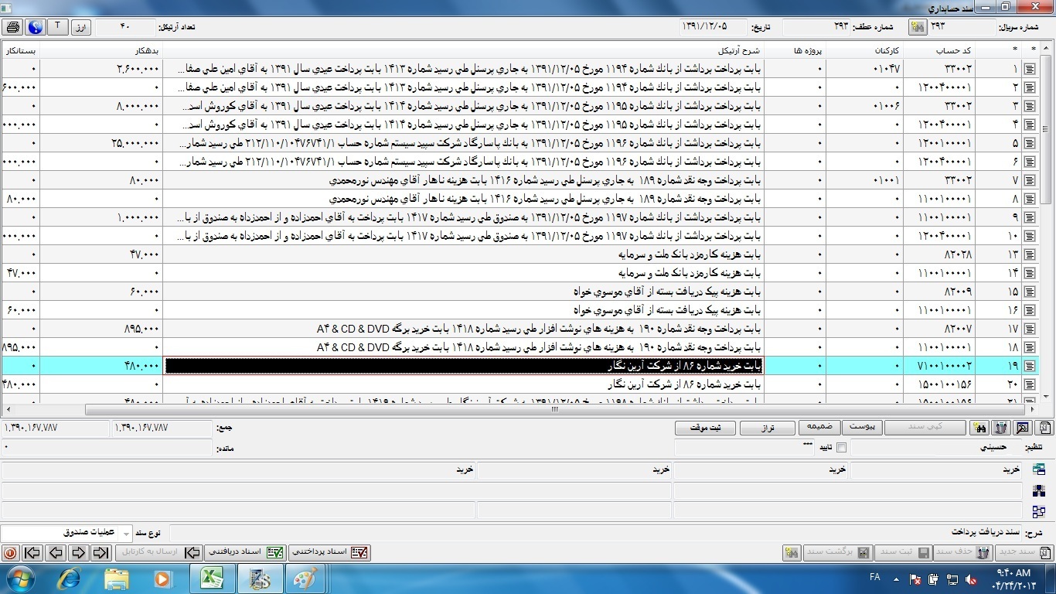The height and width of the screenshot is (594, 1056).
Task: Click the row 13 document icon
Action: tap(1030, 254)
